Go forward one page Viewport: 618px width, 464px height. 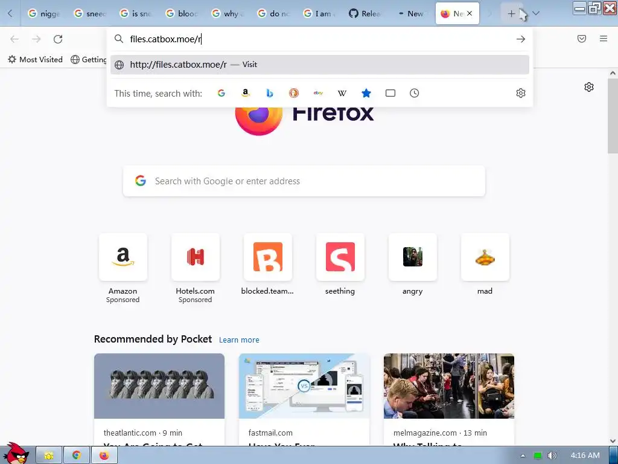pos(36,39)
